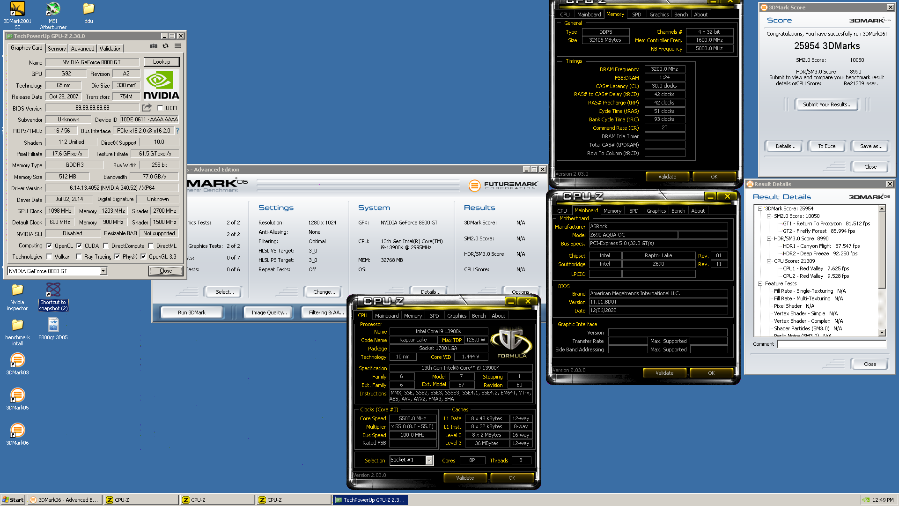Viewport: 899px width, 506px height.
Task: Click Change... button under Settings
Action: click(x=324, y=292)
